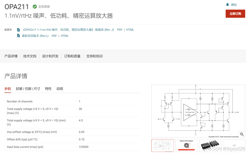
Task: Click the magnifier zoom icon on schematic
Action: tap(242, 134)
